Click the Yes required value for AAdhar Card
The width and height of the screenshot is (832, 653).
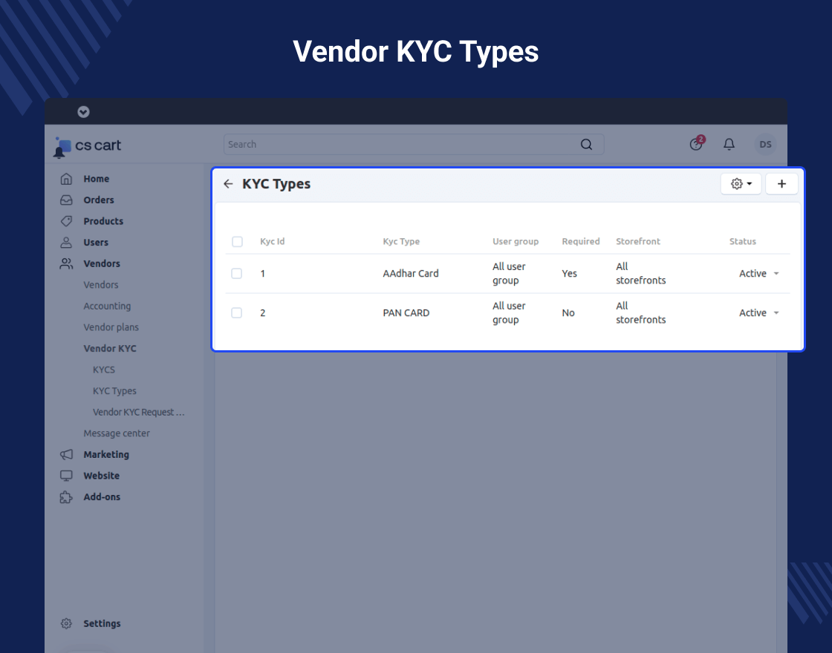click(x=569, y=274)
